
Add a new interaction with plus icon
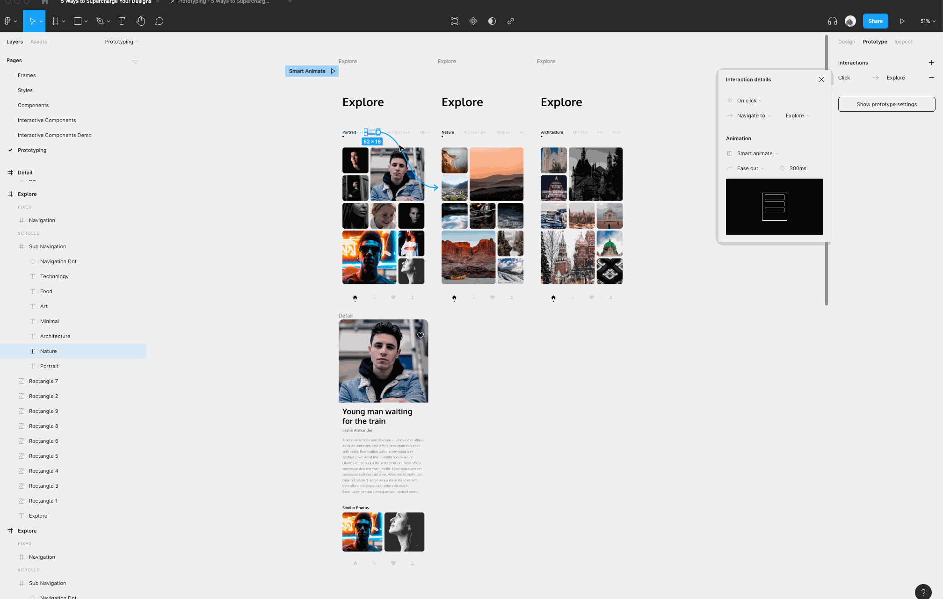coord(931,63)
